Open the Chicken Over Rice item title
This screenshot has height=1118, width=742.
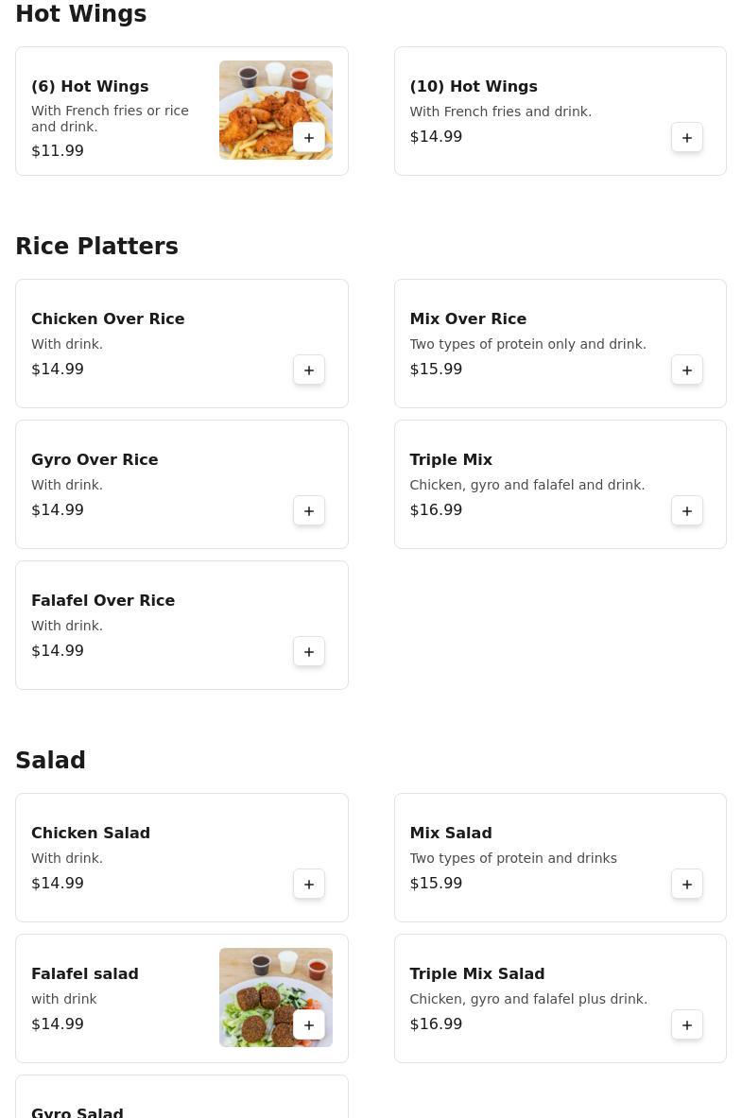[108, 318]
